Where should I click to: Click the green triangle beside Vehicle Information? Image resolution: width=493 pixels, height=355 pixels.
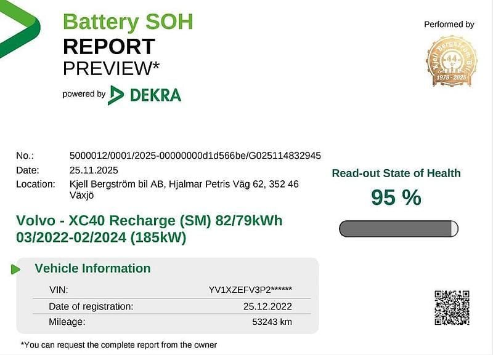(x=16, y=269)
